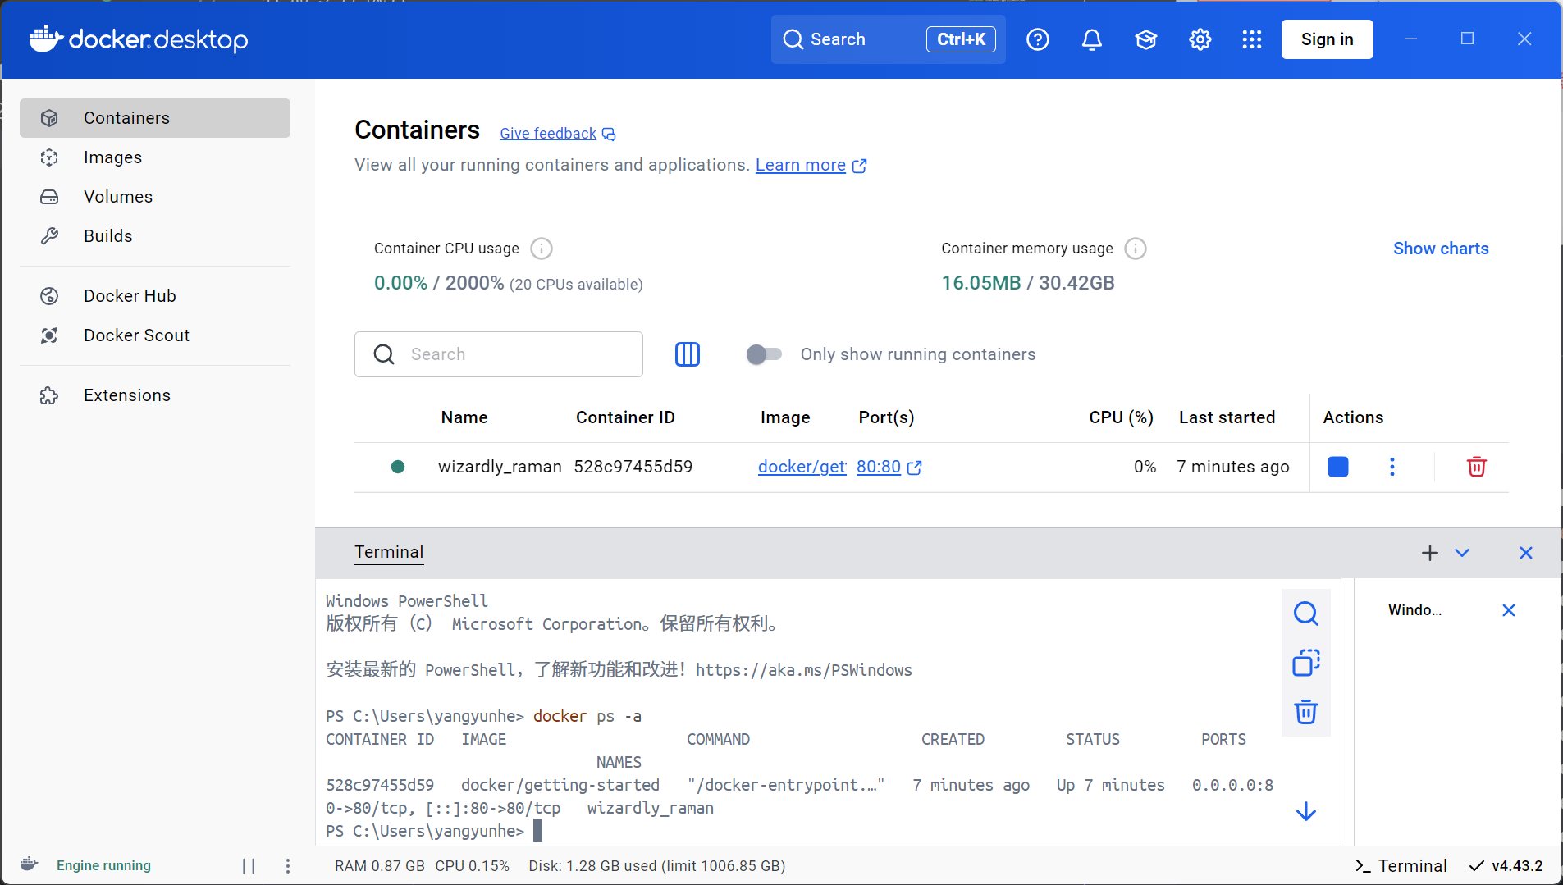Enable the Only show running containers toggle

pyautogui.click(x=764, y=354)
